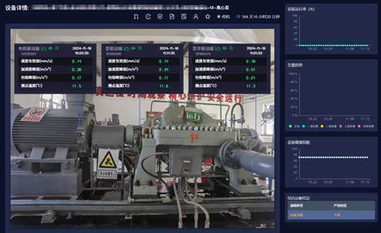381x233 pixels.
Task: Open the document report icon in toolbar
Action: 172,16
